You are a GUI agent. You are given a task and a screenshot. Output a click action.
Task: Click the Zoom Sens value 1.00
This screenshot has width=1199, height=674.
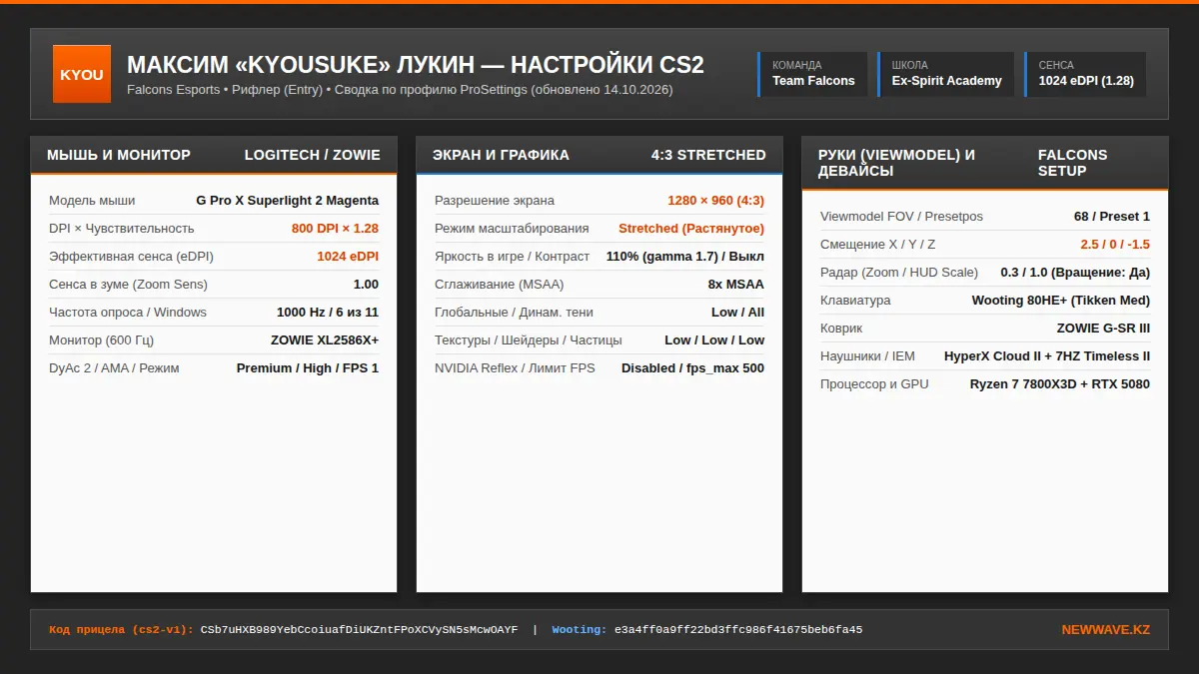(x=366, y=284)
